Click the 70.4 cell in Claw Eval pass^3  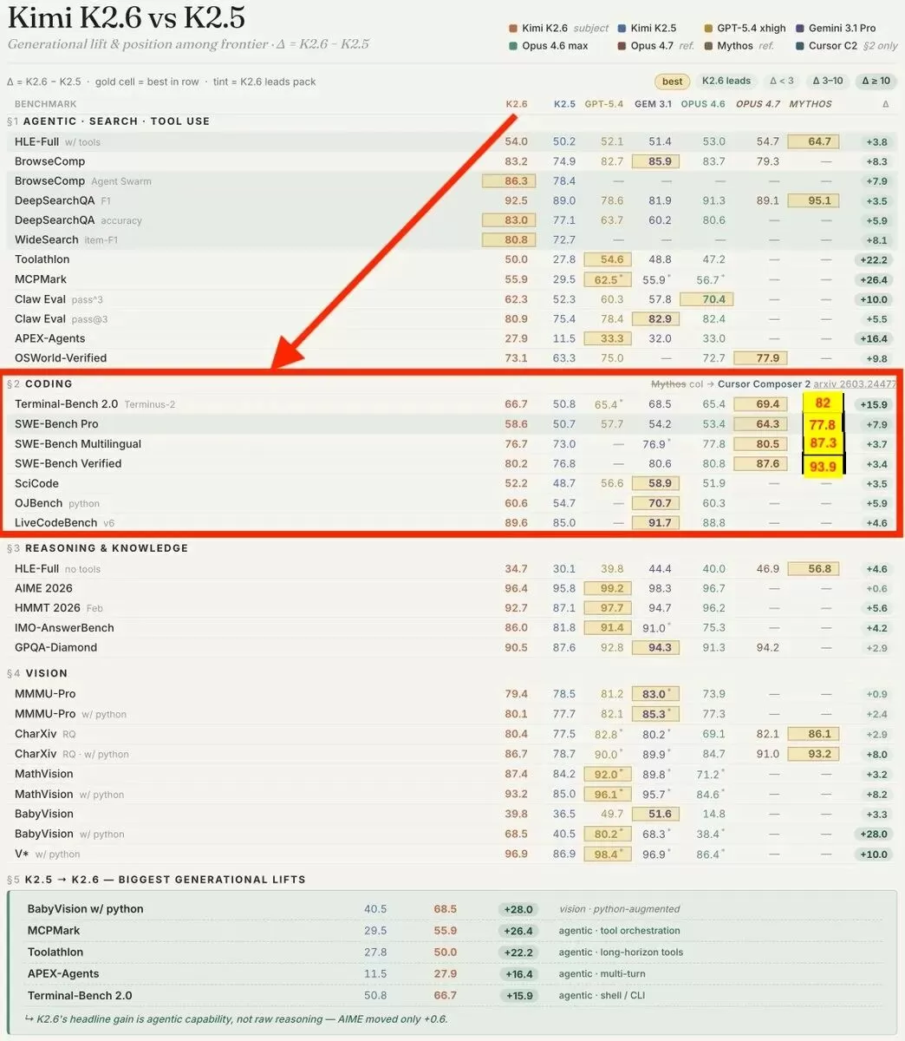click(707, 299)
